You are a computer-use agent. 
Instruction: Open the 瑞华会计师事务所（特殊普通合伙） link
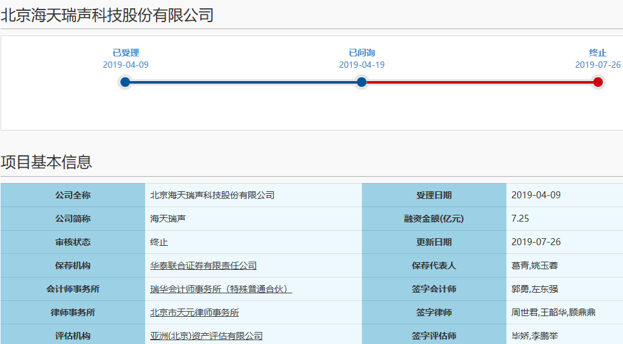(x=221, y=289)
